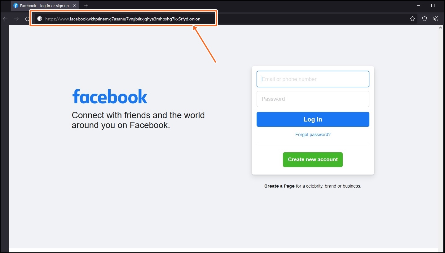Screen dimensions: 445x253
Task: Click the Facebook .onion URL in the address bar
Action: pos(123,19)
